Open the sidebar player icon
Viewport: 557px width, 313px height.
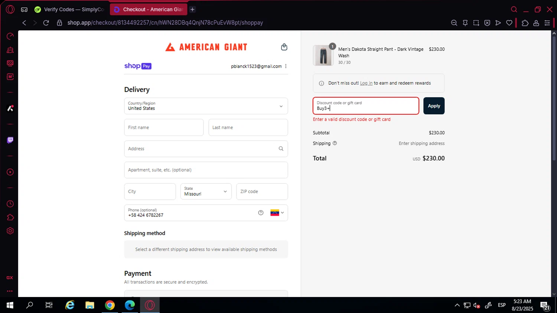tap(10, 172)
